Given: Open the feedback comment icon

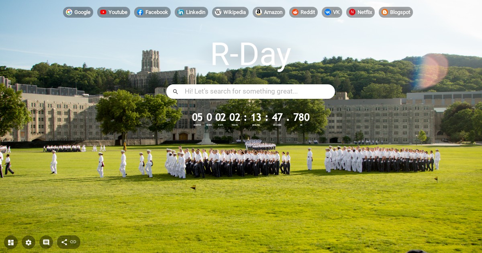Looking at the screenshot, I should pos(46,242).
